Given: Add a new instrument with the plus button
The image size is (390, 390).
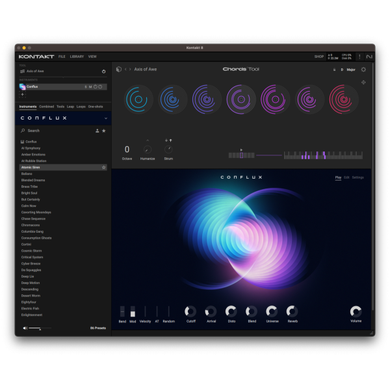Looking at the screenshot, I should tap(22, 94).
